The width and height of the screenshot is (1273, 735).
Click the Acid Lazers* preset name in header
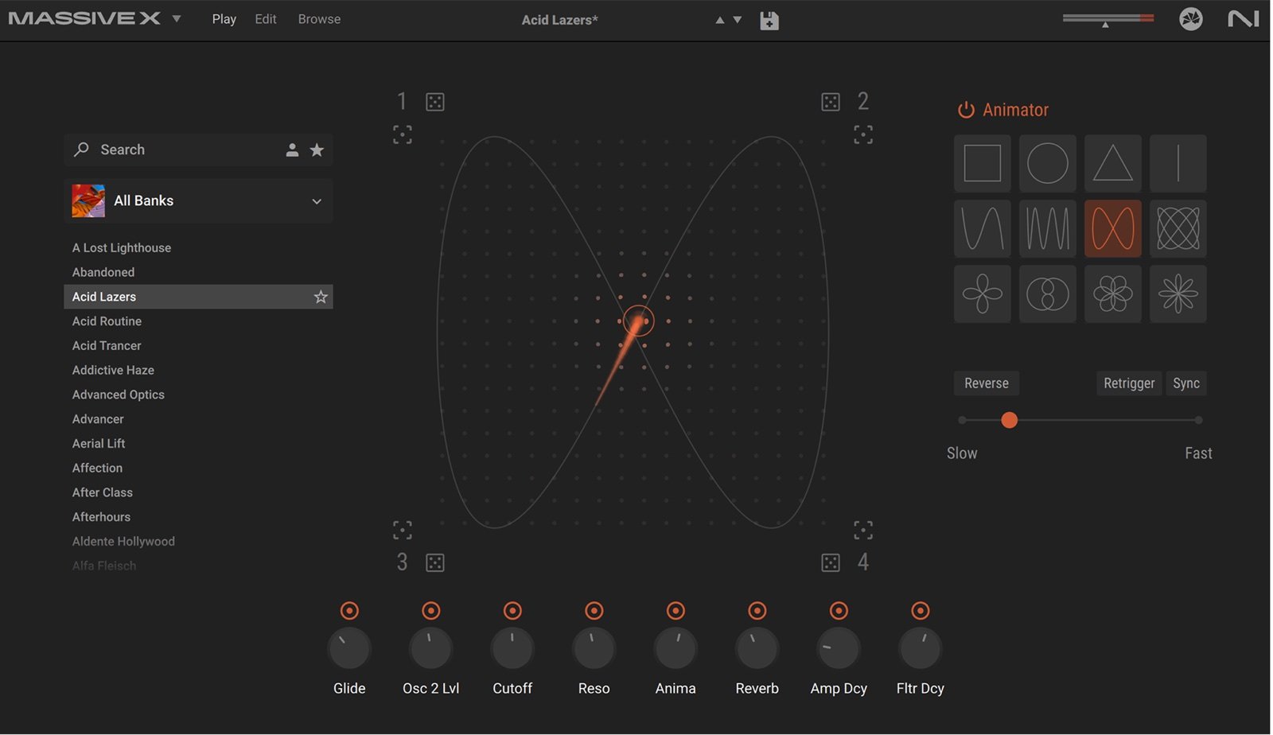pyautogui.click(x=559, y=20)
